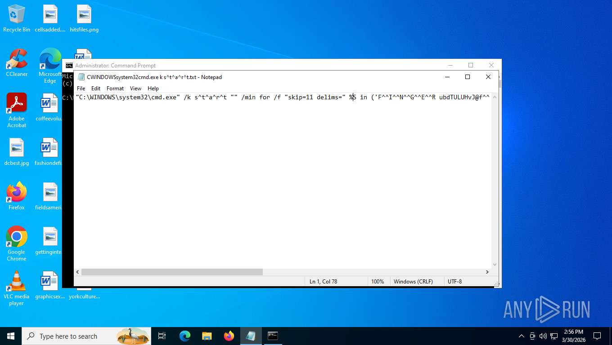This screenshot has width=612, height=345.
Task: Click the horizontal scrollbar thumb in Notepad
Action: coord(172,272)
